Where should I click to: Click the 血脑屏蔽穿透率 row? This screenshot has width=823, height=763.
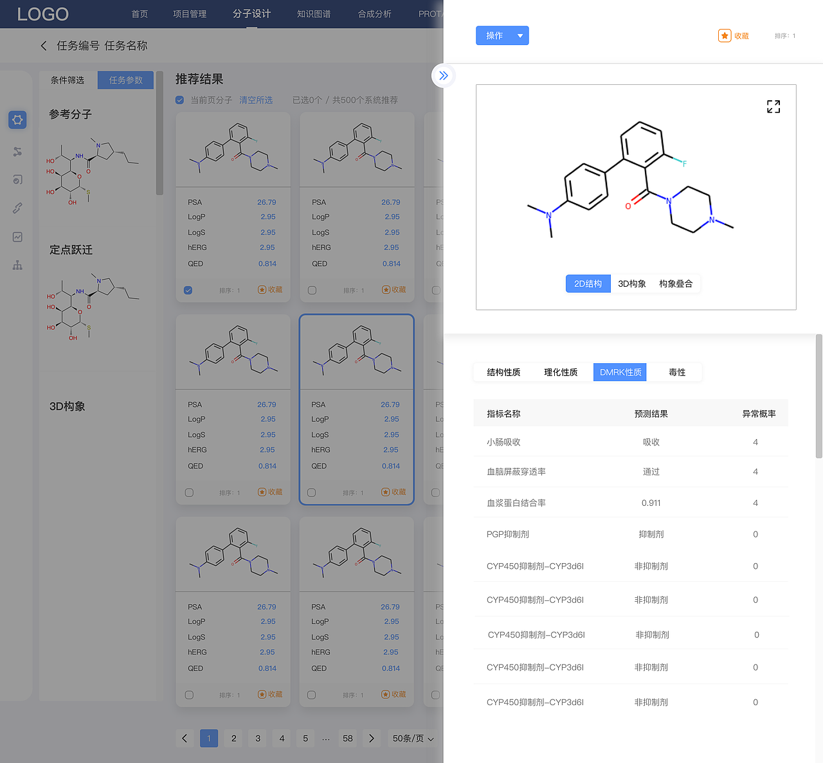point(631,472)
